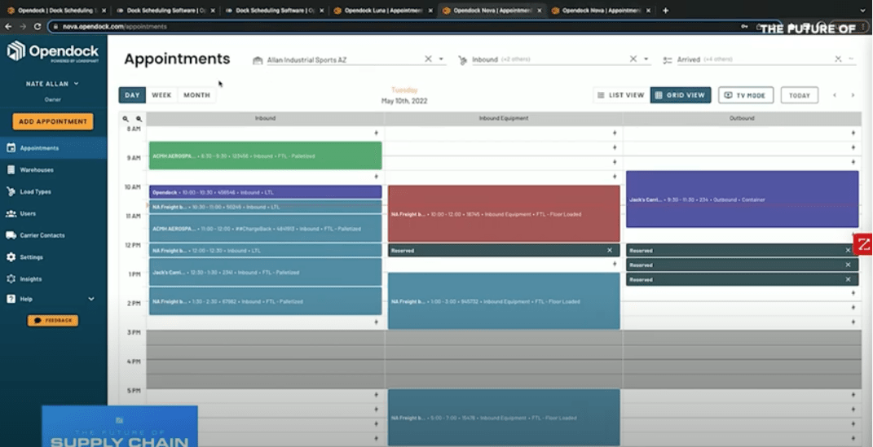The height and width of the screenshot is (447, 873).
Task: Enable TV Mode
Action: 745,95
